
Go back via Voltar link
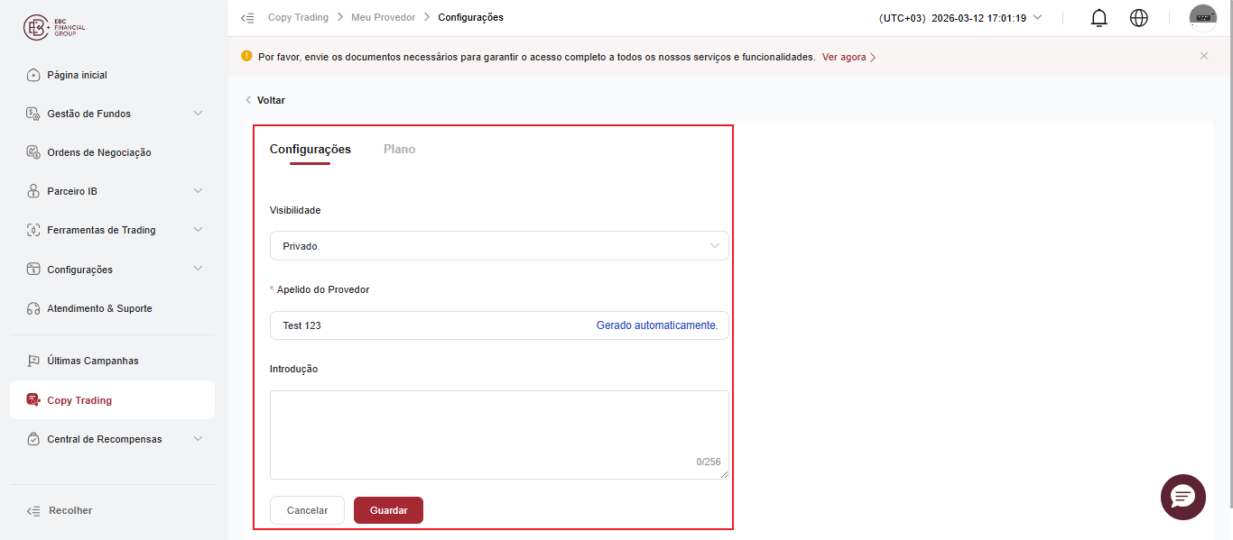click(271, 100)
